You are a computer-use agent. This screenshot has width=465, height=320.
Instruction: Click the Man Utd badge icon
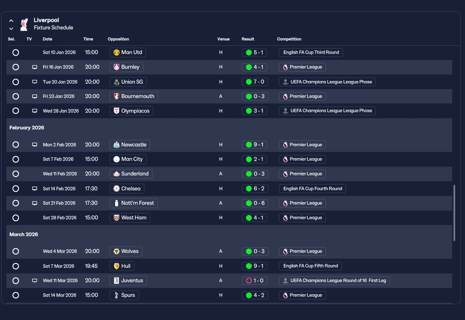pos(116,52)
